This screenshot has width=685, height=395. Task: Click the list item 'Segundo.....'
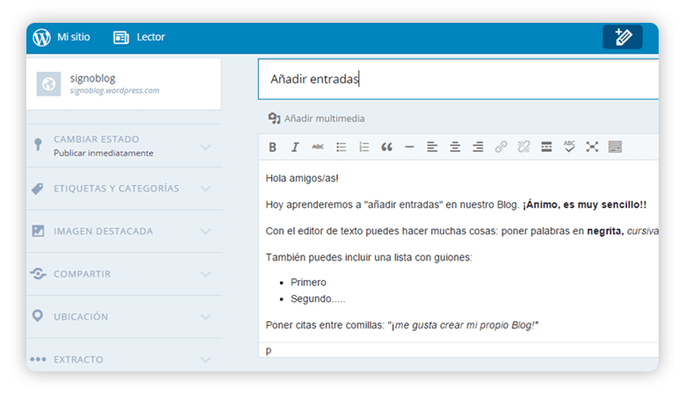click(x=318, y=299)
